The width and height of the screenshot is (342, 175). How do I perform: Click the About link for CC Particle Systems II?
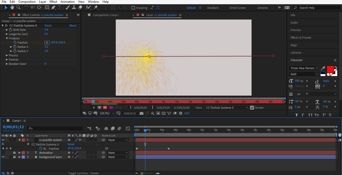[x=72, y=26]
